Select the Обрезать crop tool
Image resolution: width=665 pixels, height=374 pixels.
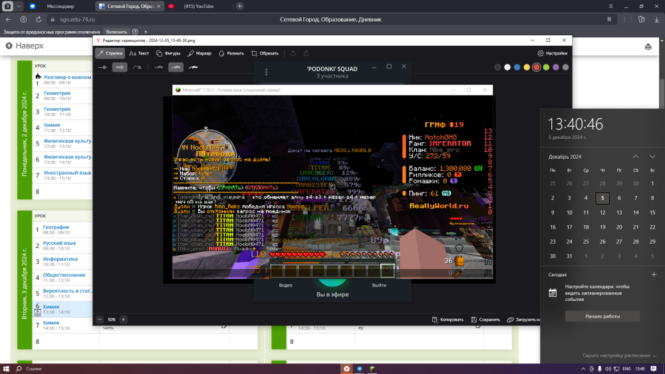[x=265, y=53]
